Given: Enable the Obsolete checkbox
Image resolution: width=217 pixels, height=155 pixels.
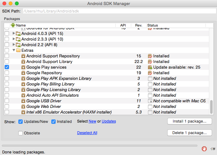Looking at the screenshot, I should click(21, 133).
